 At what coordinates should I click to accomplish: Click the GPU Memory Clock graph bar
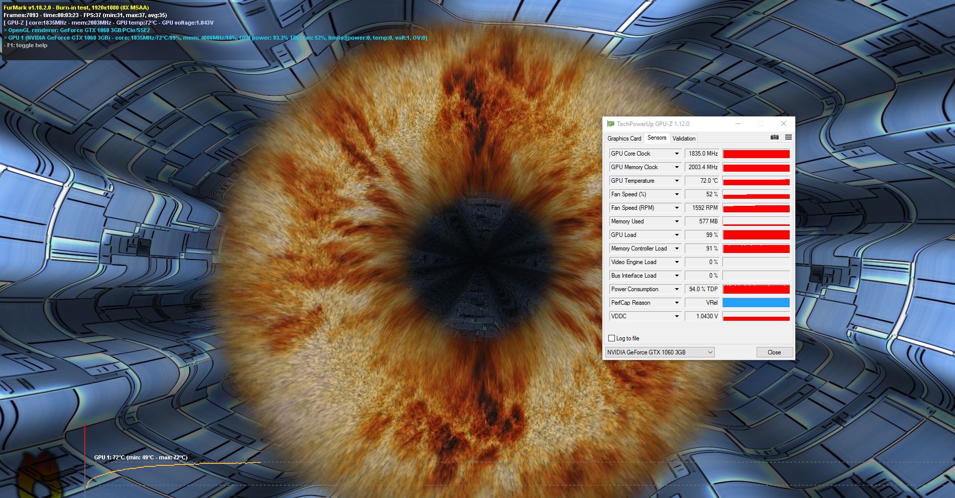[756, 167]
